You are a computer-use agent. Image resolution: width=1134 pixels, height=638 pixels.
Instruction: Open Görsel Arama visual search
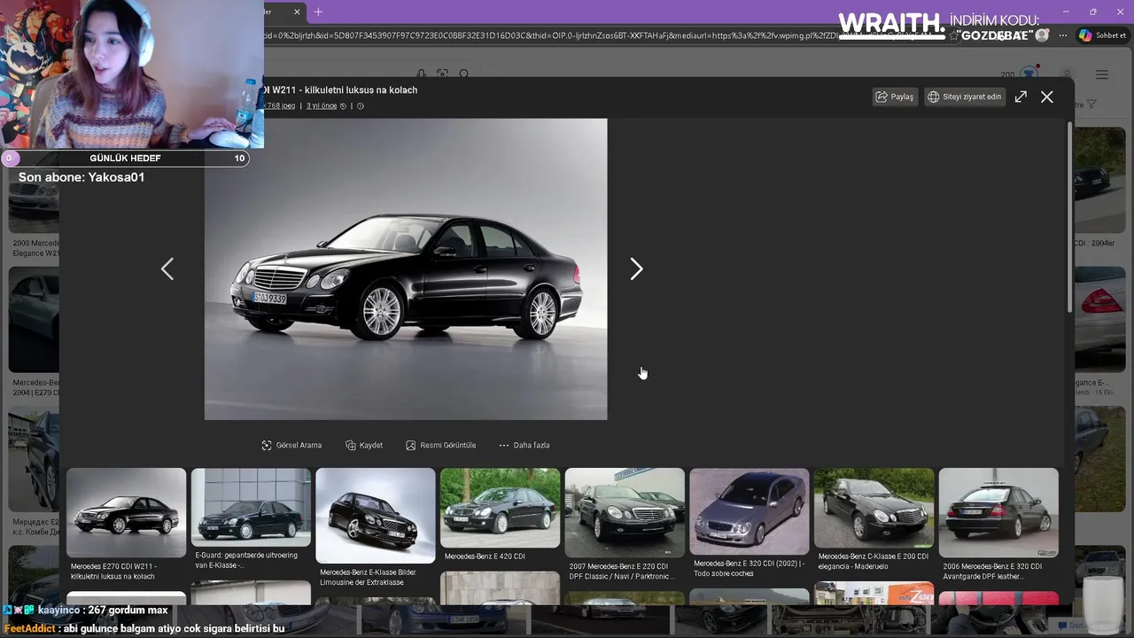291,445
